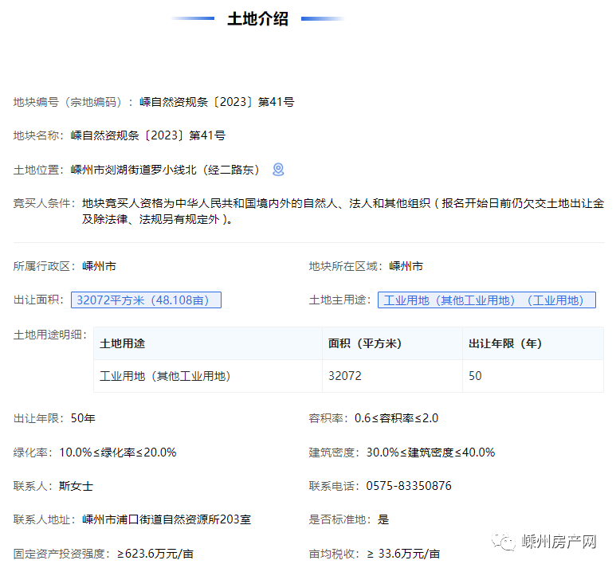616x568 pixels.
Task: Click the 面积（平方米） column header
Action: point(365,343)
